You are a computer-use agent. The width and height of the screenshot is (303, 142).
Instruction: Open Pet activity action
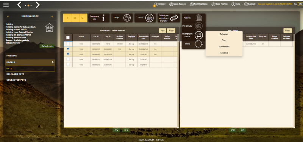(194, 26)
